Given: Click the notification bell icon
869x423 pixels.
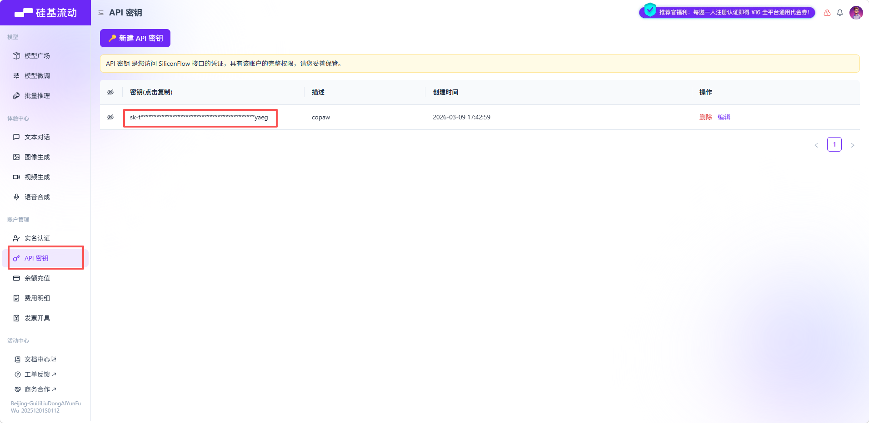Looking at the screenshot, I should click(840, 13).
